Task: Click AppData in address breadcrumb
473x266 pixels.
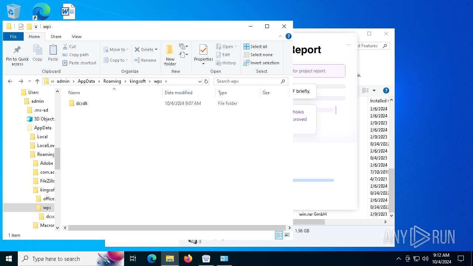Action: 86,81
